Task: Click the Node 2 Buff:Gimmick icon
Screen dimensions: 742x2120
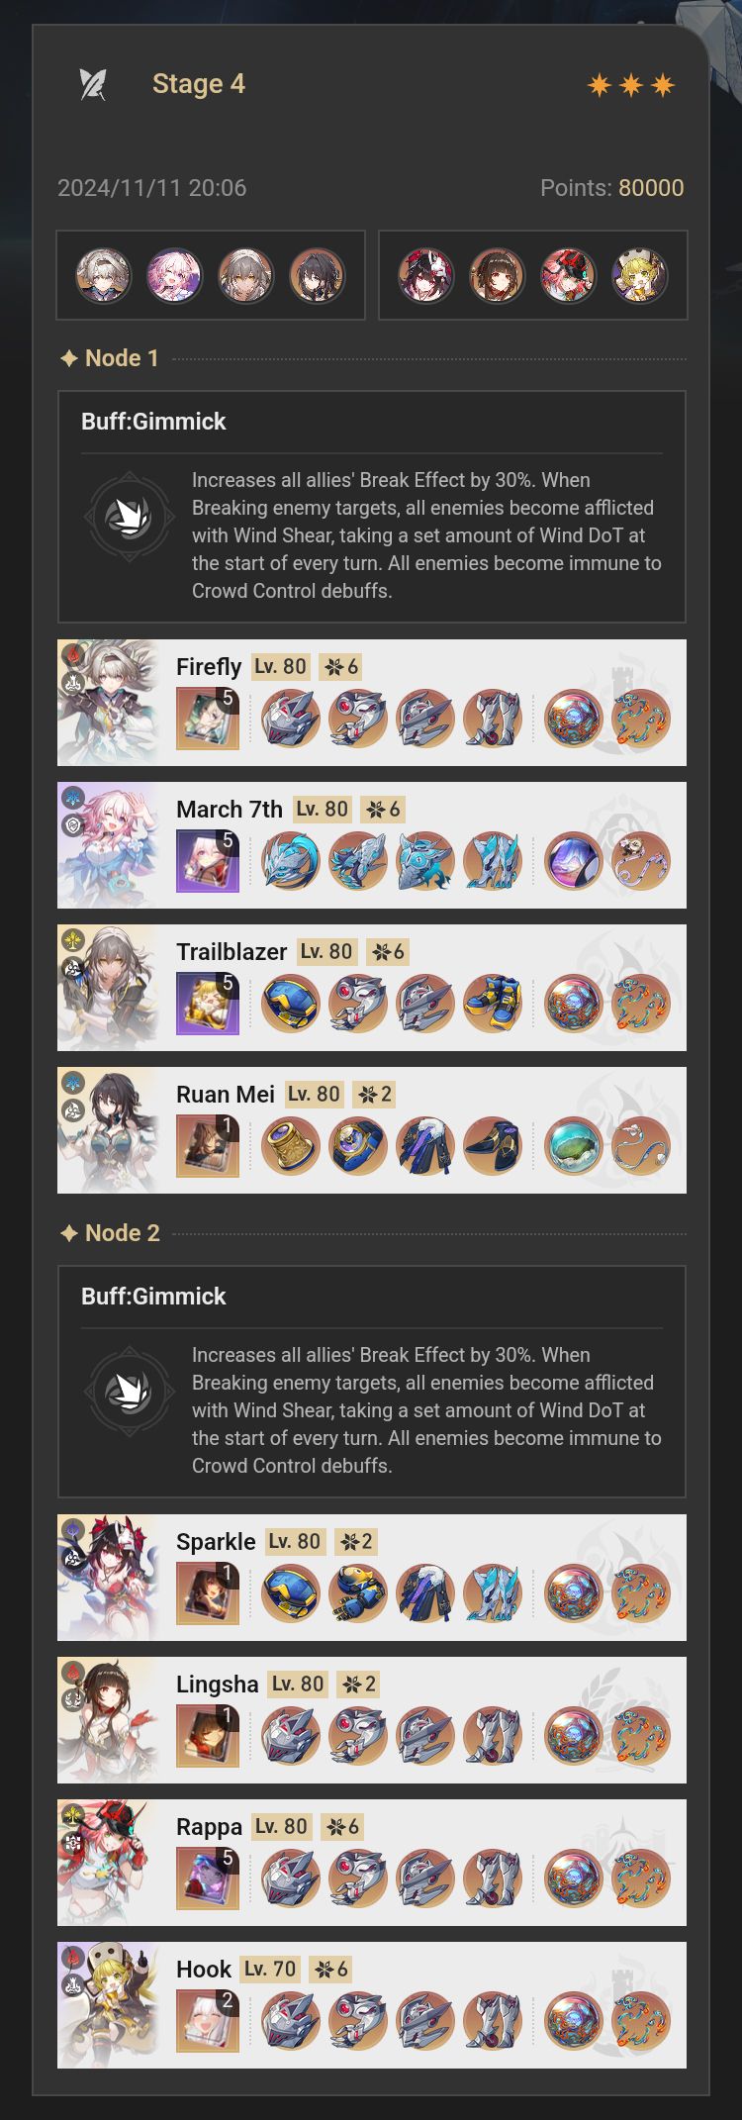Action: (x=130, y=1393)
